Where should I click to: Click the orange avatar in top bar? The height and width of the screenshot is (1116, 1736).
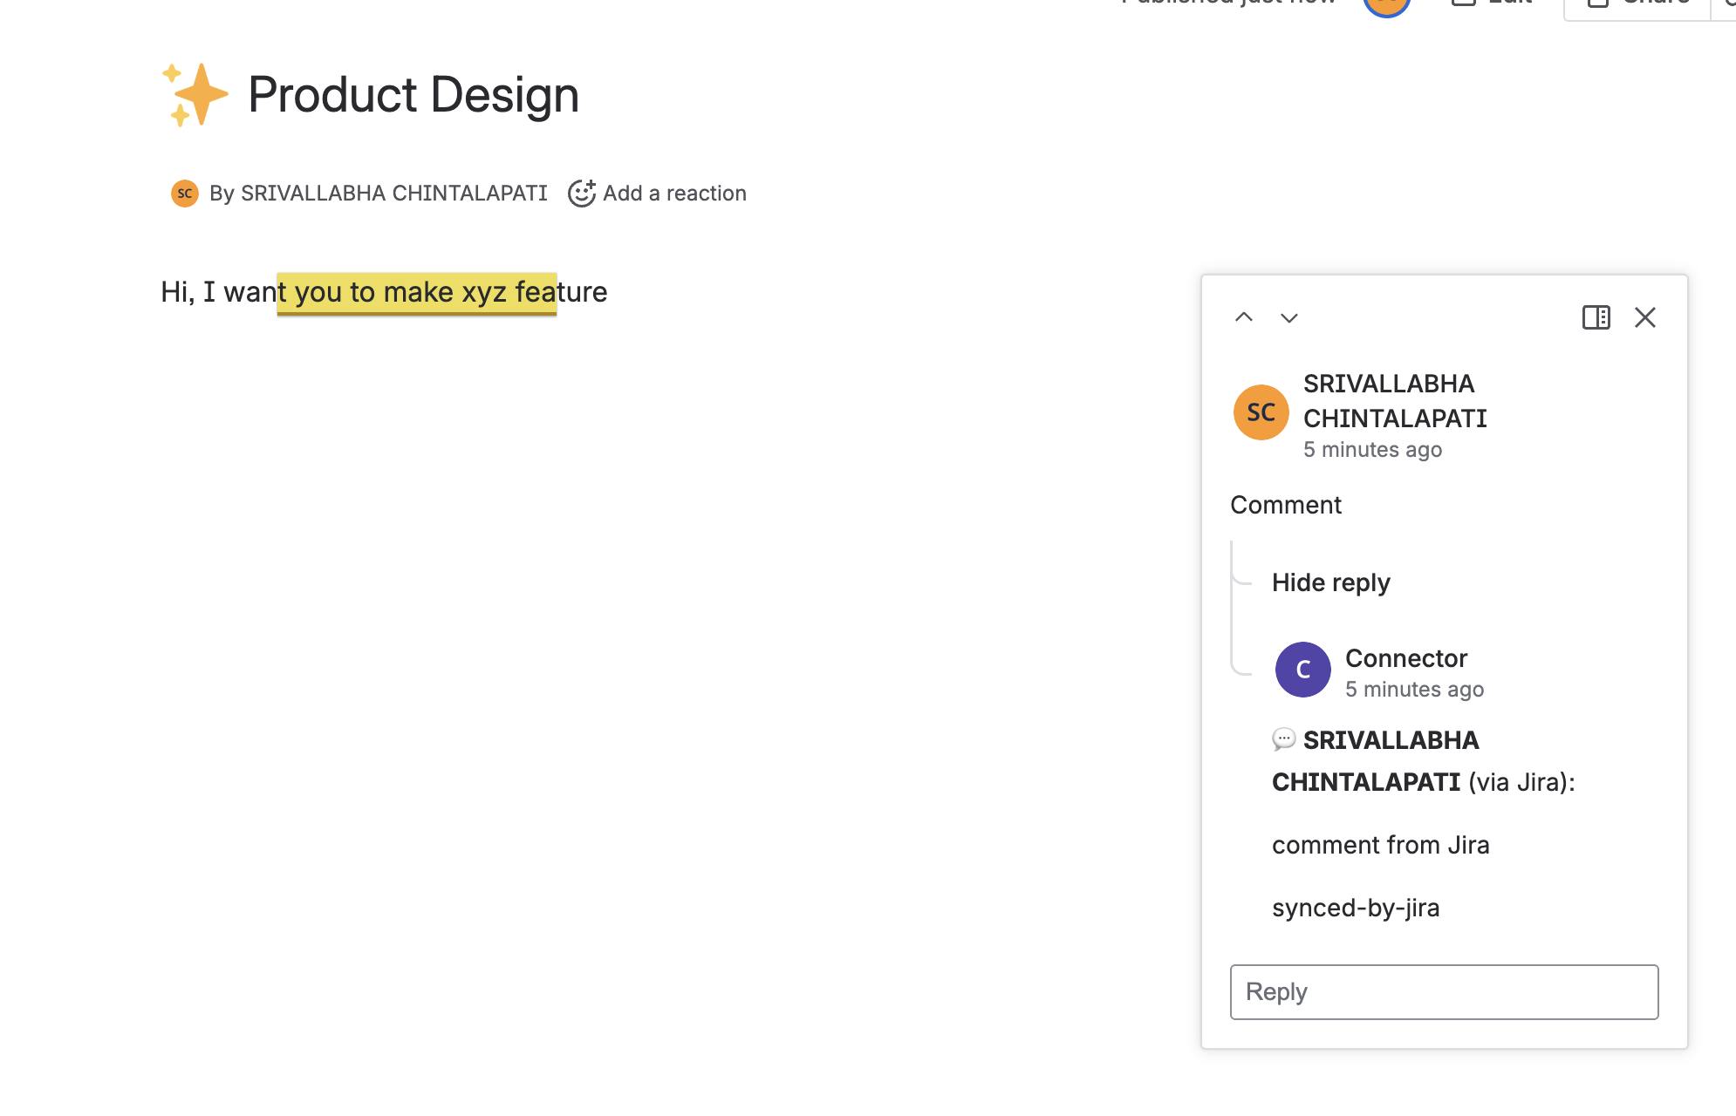pos(1386,4)
